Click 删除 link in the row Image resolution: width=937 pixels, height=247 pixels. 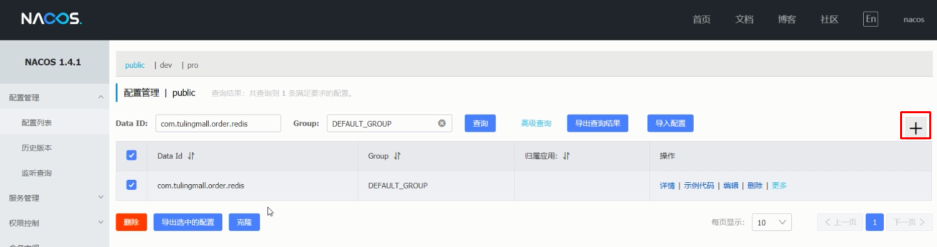(x=755, y=186)
